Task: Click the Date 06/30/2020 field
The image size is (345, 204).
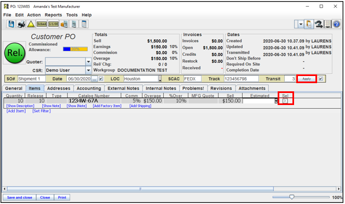Action: tap(79, 79)
